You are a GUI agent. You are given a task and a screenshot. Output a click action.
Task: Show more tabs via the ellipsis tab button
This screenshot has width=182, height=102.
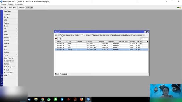[x=144, y=35]
